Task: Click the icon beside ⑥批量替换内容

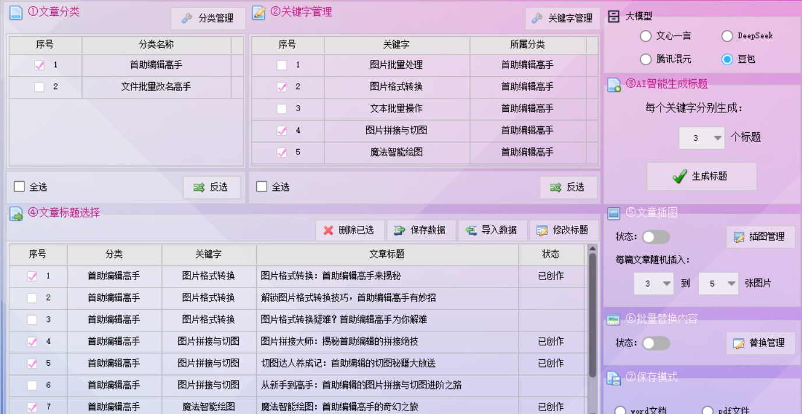Action: click(x=613, y=320)
